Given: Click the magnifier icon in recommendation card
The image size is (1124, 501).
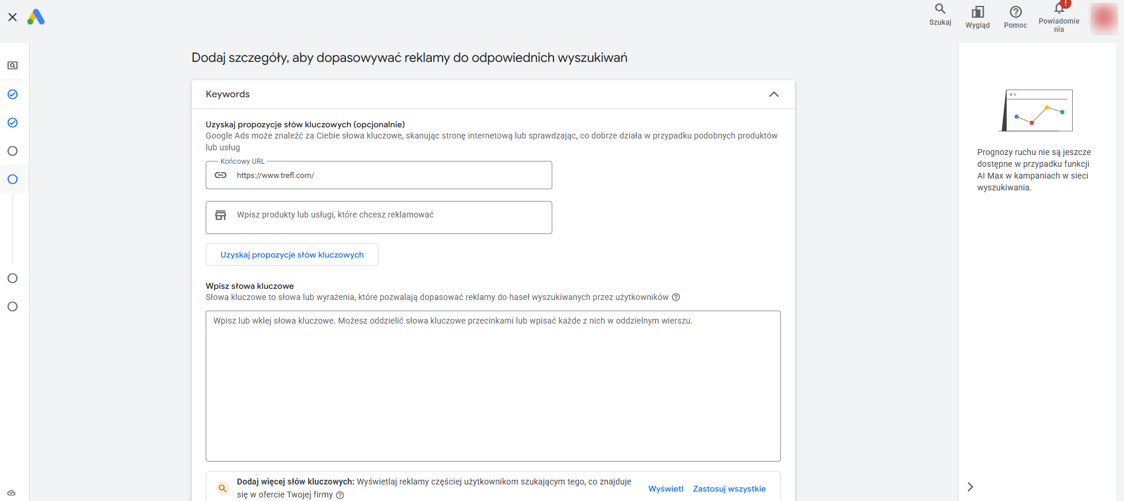Looking at the screenshot, I should point(222,488).
